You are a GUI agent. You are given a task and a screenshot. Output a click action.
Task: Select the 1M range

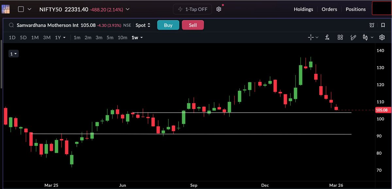pos(35,38)
